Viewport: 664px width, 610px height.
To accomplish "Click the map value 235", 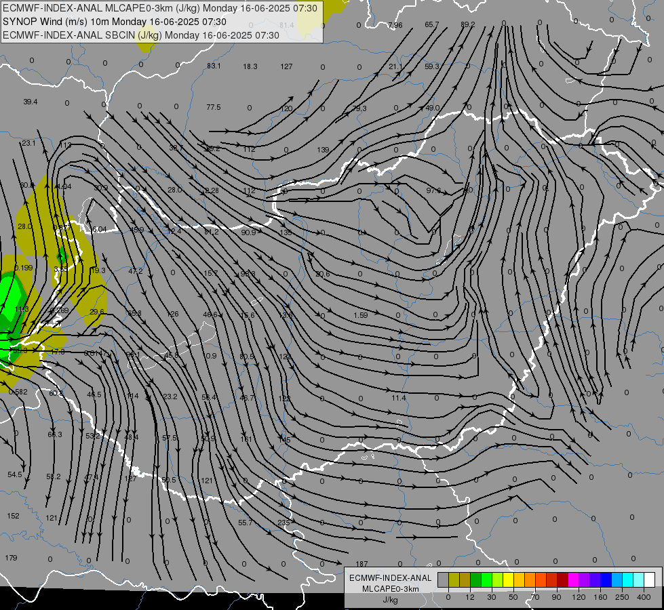I will click(284, 523).
